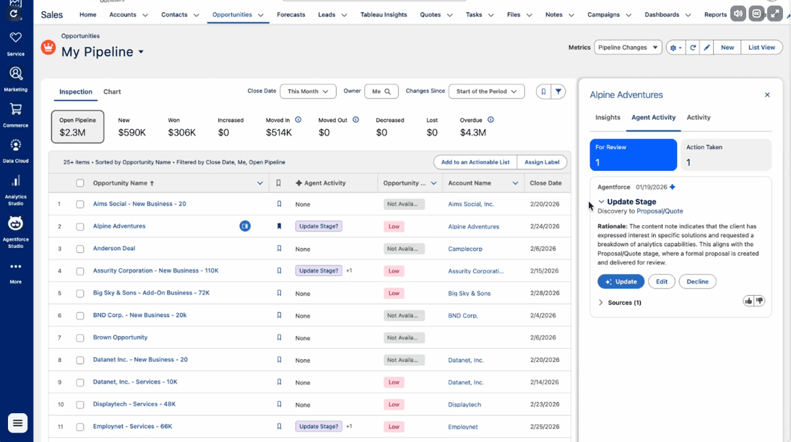
Task: Refresh the pipeline list
Action: [x=693, y=48]
